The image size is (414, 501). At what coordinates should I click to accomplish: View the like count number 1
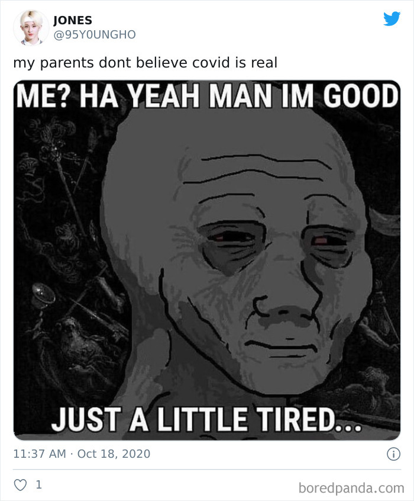(38, 485)
